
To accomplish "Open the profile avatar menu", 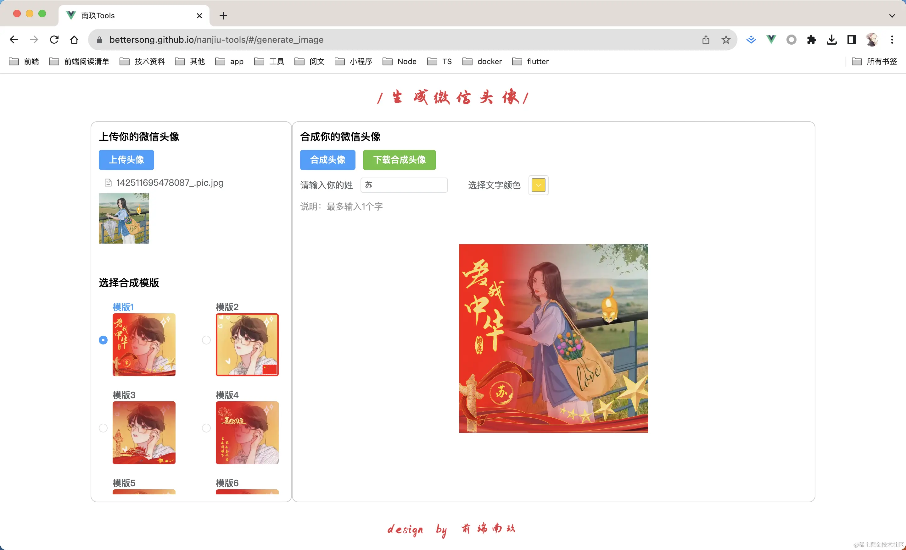I will (872, 40).
